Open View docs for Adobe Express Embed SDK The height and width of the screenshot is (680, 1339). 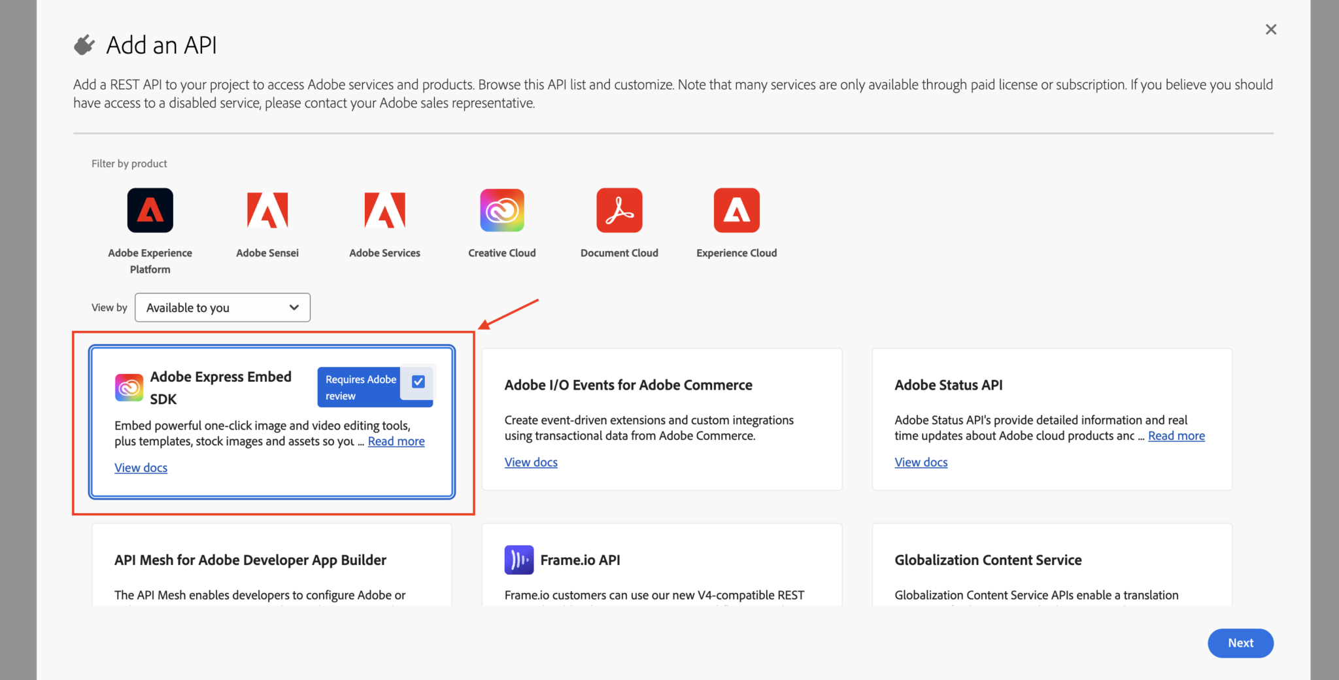pyautogui.click(x=141, y=467)
